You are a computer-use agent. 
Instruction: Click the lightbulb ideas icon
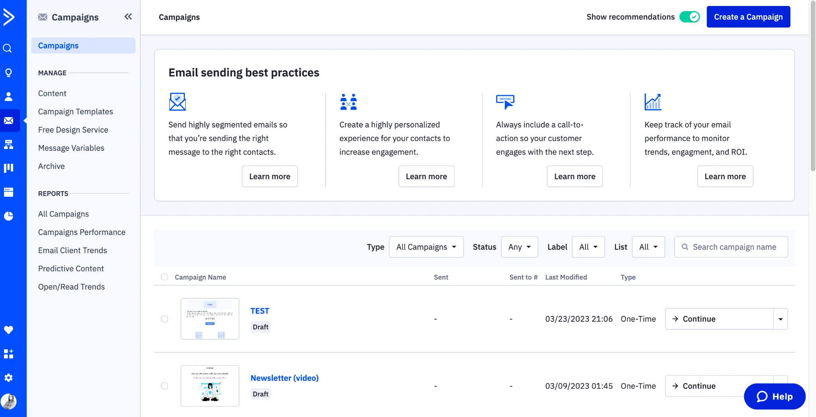point(8,72)
